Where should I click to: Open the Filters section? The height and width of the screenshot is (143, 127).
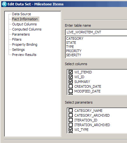pyautogui.click(x=17, y=39)
